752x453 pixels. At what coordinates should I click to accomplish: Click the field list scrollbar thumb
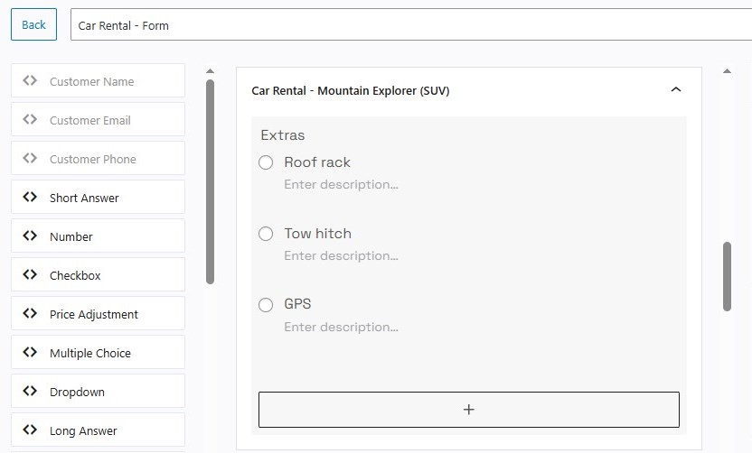tap(210, 181)
